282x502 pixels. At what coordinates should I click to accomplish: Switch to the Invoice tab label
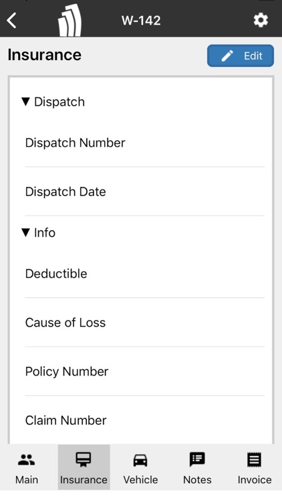[255, 480]
